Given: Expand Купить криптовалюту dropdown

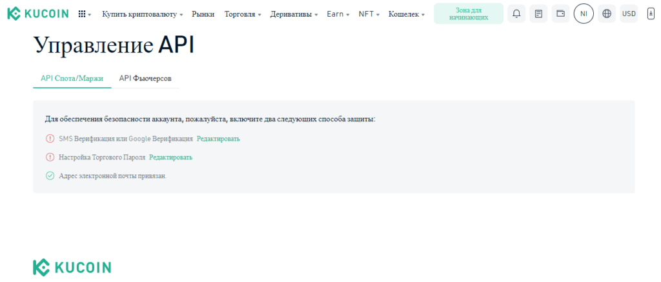Looking at the screenshot, I should [142, 14].
